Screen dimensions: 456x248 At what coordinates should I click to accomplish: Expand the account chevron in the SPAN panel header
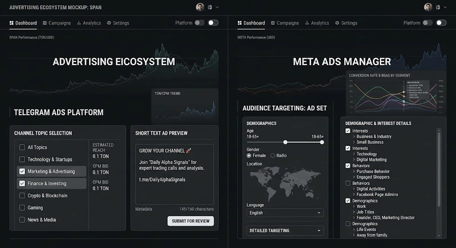click(217, 8)
